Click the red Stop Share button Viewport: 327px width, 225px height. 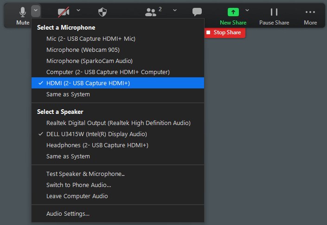point(224,33)
